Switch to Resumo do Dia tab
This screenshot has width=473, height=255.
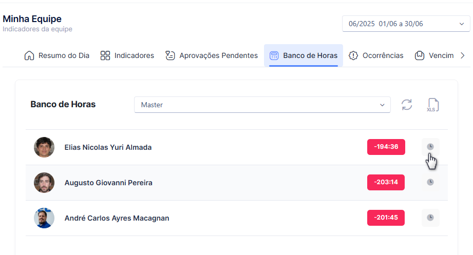(x=56, y=55)
